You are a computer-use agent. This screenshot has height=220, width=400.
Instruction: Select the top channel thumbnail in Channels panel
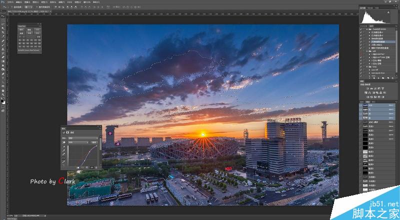pyautogui.click(x=365, y=105)
